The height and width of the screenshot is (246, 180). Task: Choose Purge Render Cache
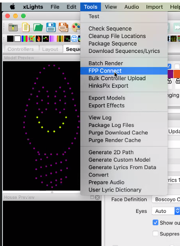click(124, 140)
